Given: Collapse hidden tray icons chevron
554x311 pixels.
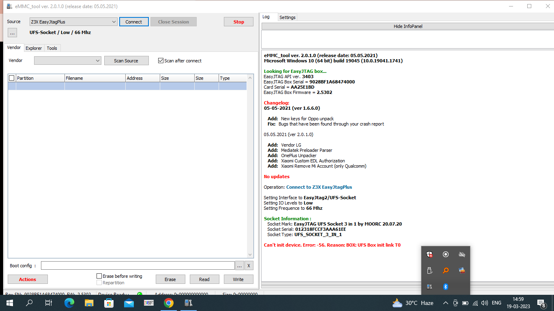Looking at the screenshot, I should 445,303.
